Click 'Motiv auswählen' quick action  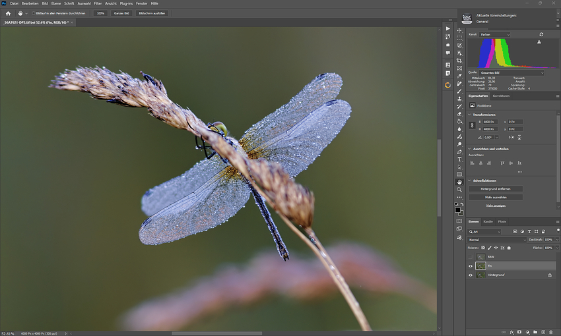(496, 197)
